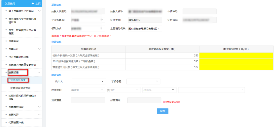Open the 主管税务机关 dropdown
Image resolution: width=275 pixels, height=127 pixels.
point(145,28)
